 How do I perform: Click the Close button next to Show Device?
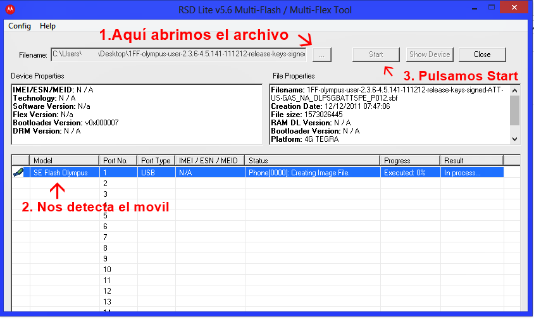482,54
